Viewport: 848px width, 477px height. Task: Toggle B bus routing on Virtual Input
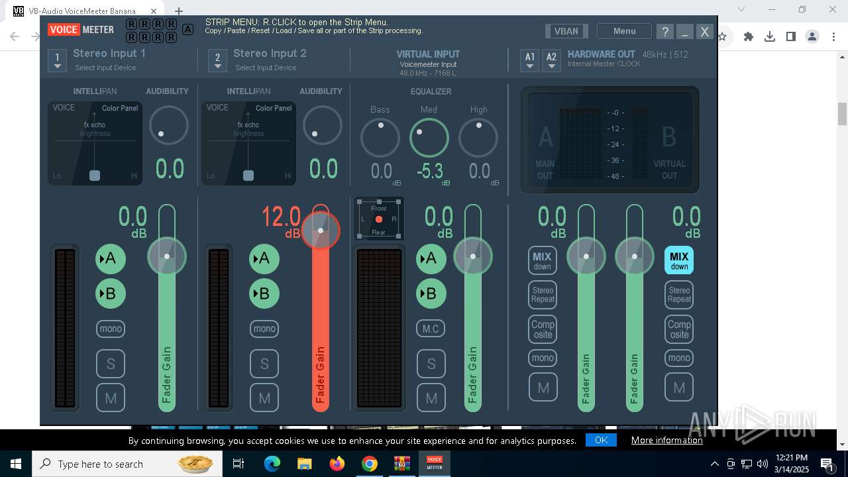(x=431, y=293)
